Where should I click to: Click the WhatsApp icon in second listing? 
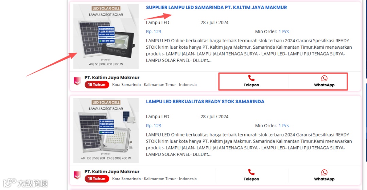click(324, 172)
